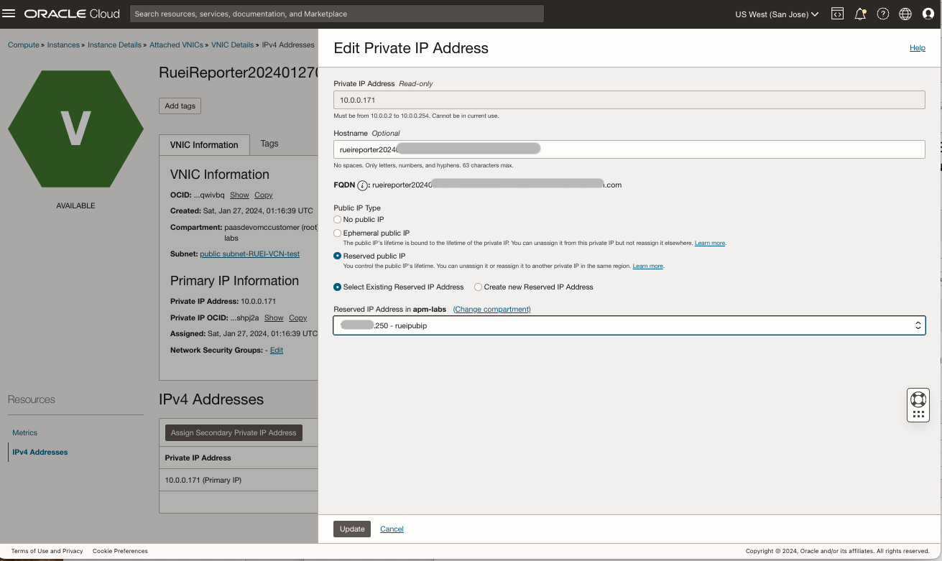Click the FQDN info icon
The image size is (942, 561).
click(x=363, y=185)
